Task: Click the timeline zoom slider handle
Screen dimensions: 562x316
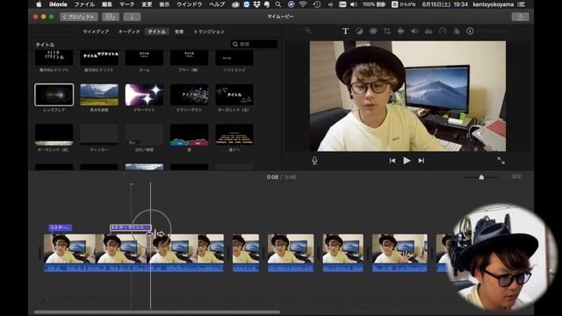Action: click(x=481, y=177)
